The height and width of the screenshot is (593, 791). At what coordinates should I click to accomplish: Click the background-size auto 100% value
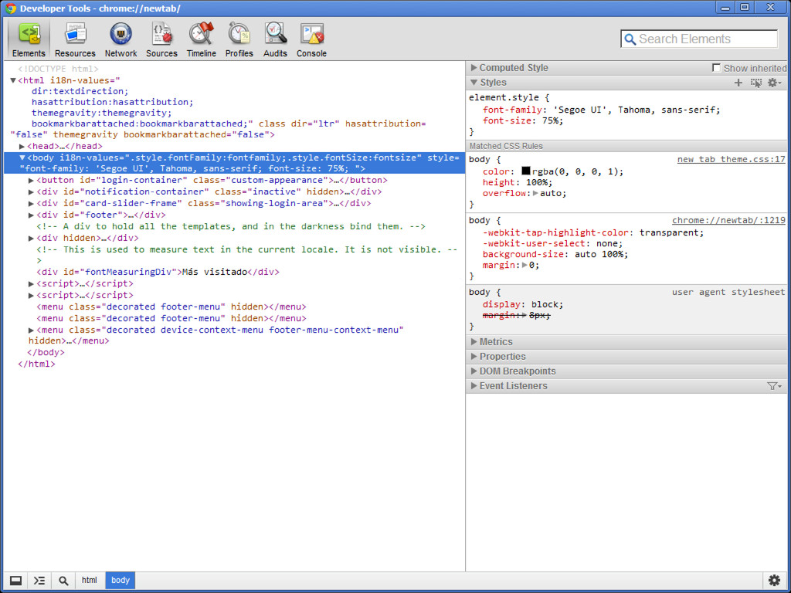point(599,254)
